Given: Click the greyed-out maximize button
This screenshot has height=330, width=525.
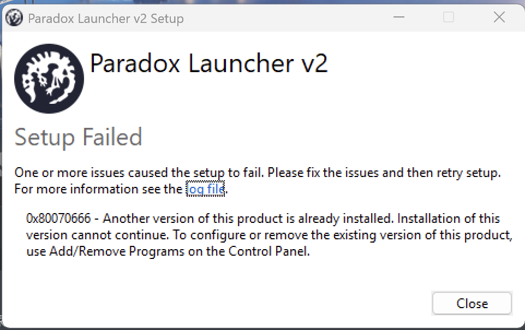Looking at the screenshot, I should click(449, 18).
